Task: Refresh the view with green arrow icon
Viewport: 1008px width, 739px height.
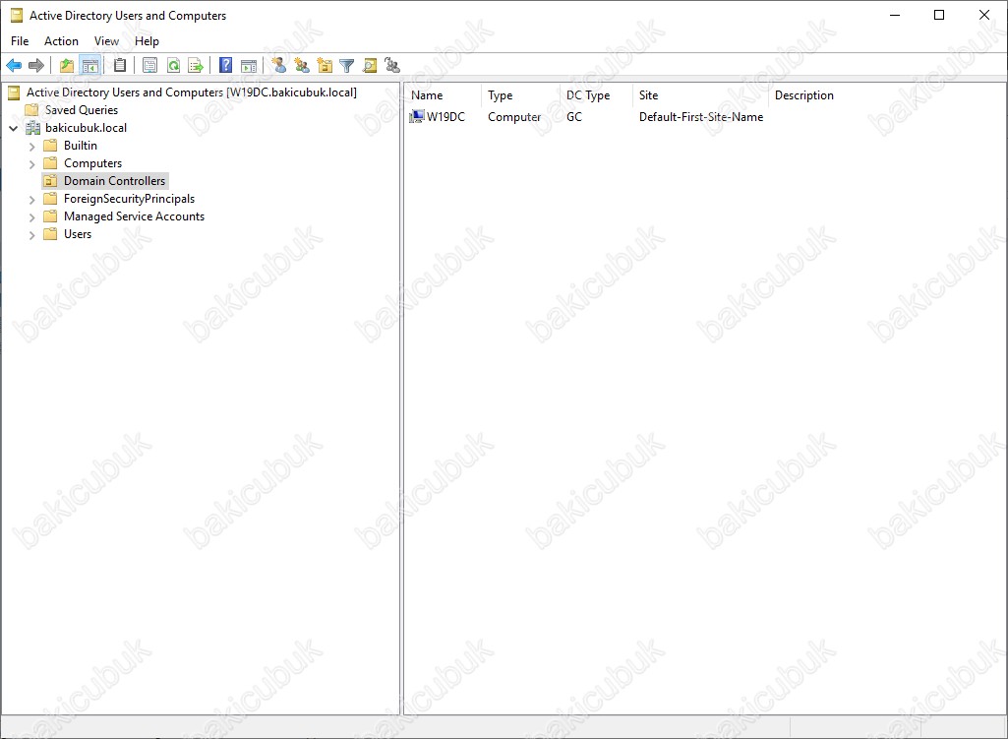Action: [173, 65]
